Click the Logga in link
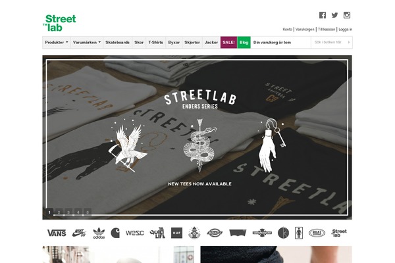The width and height of the screenshot is (395, 263). click(x=346, y=30)
